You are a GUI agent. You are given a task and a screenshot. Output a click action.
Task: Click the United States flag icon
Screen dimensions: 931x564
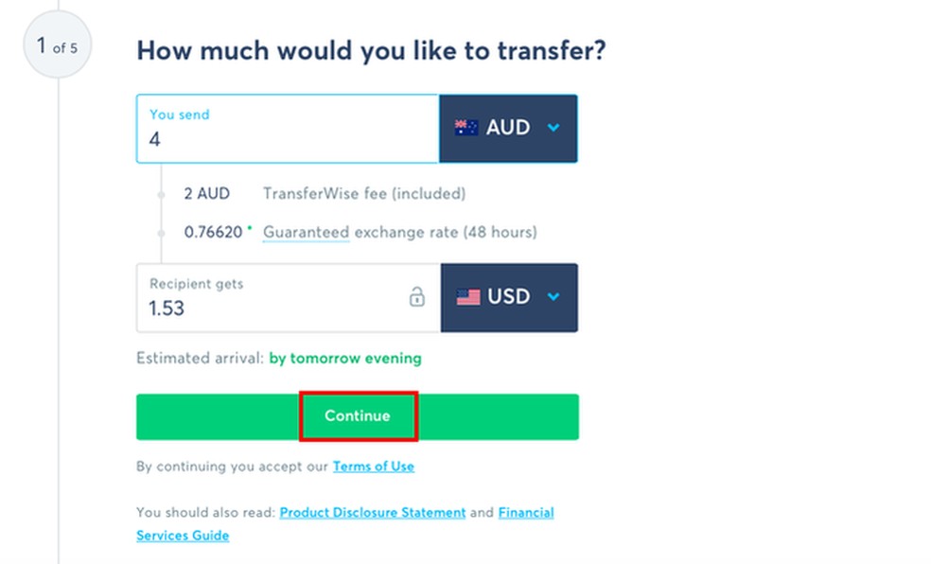(x=467, y=297)
